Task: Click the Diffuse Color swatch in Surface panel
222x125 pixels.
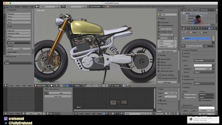Action: 203,65
